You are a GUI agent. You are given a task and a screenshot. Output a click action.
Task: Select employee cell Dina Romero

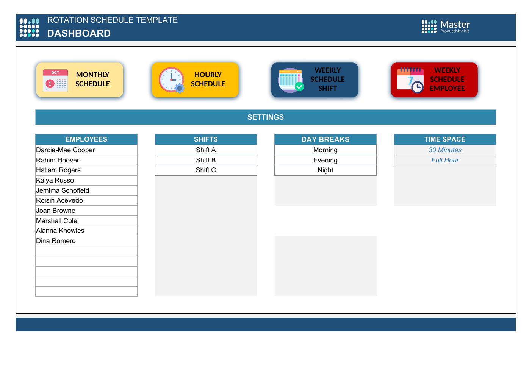coord(86,241)
